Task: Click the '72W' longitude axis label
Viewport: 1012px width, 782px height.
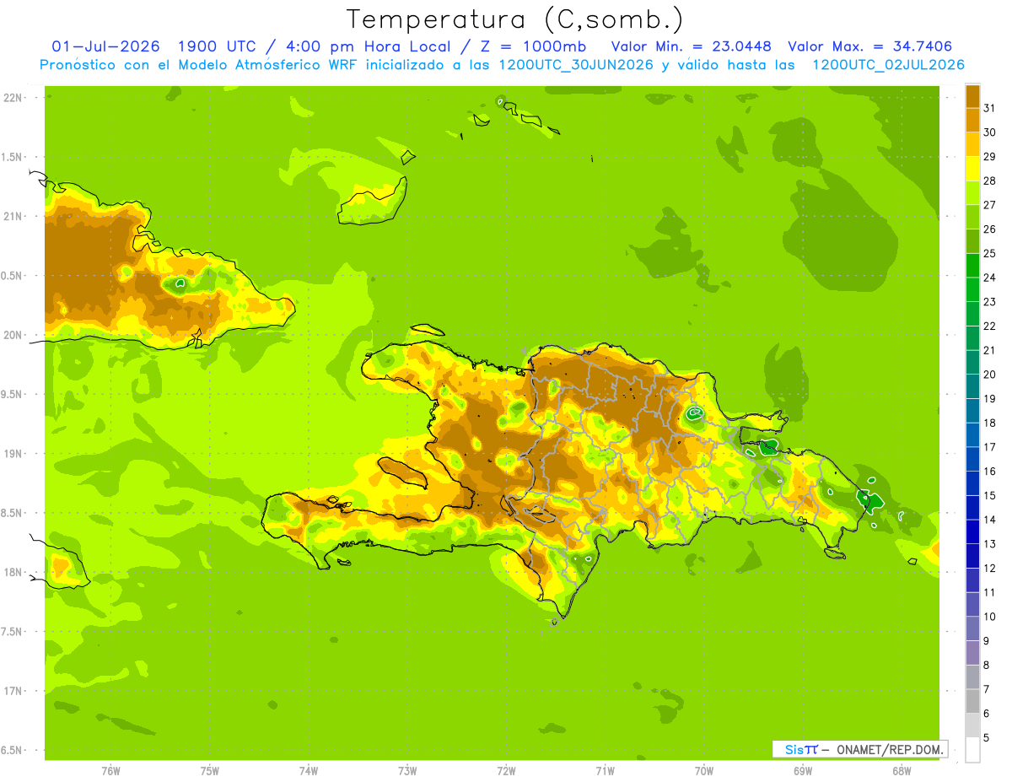Action: [x=506, y=771]
